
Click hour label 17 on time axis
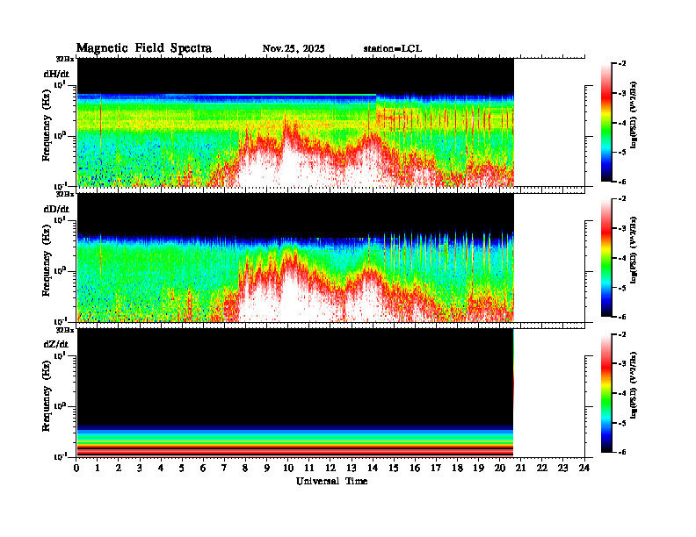pos(436,468)
